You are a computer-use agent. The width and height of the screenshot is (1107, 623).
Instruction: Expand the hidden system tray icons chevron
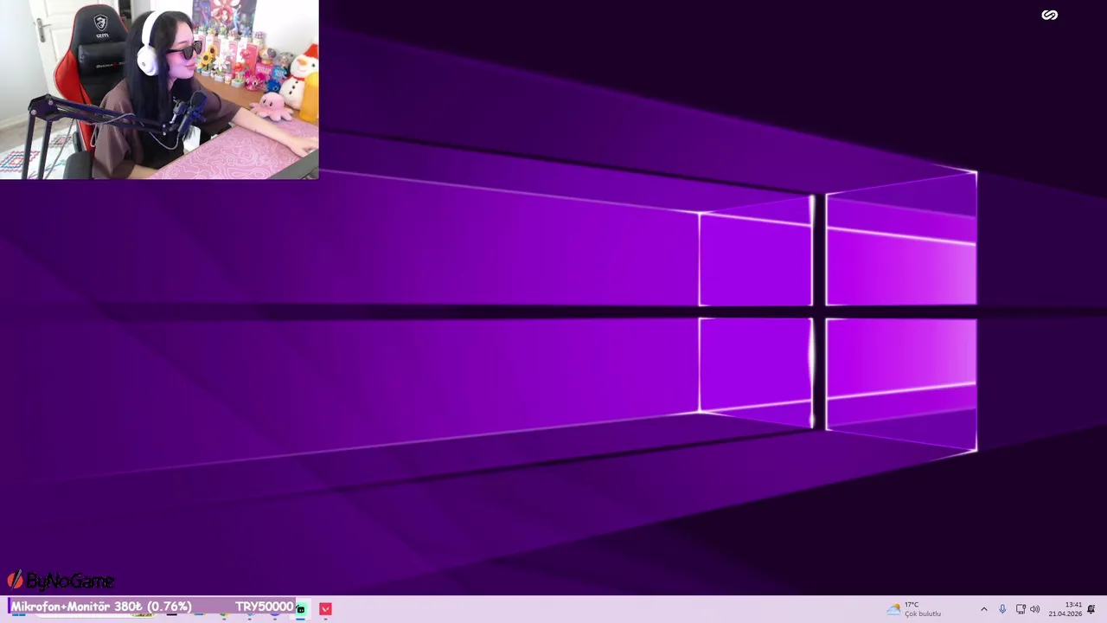tap(983, 609)
